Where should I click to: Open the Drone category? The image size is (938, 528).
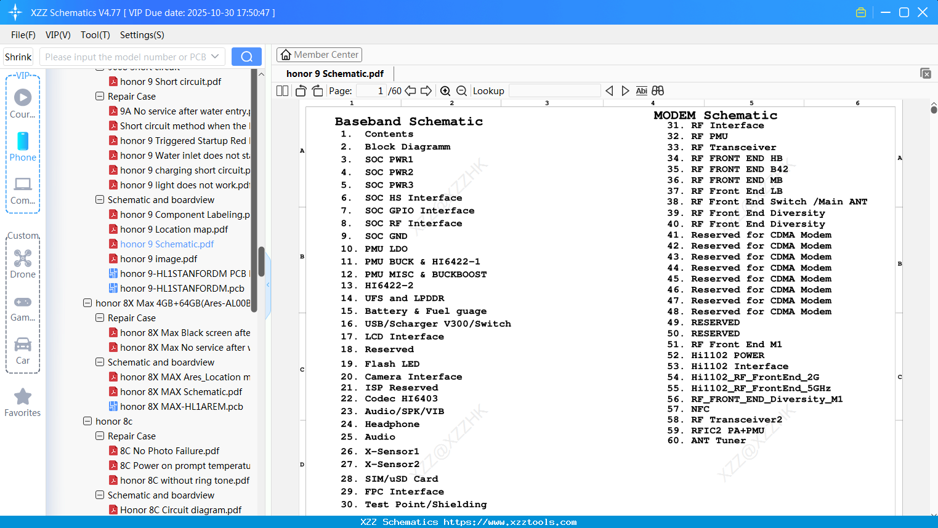[x=23, y=263]
